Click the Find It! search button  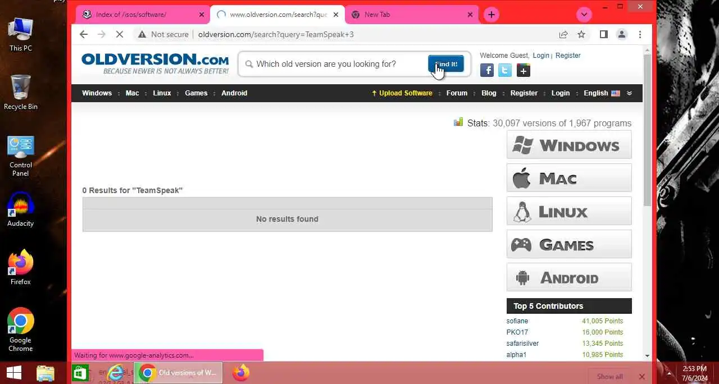point(446,64)
